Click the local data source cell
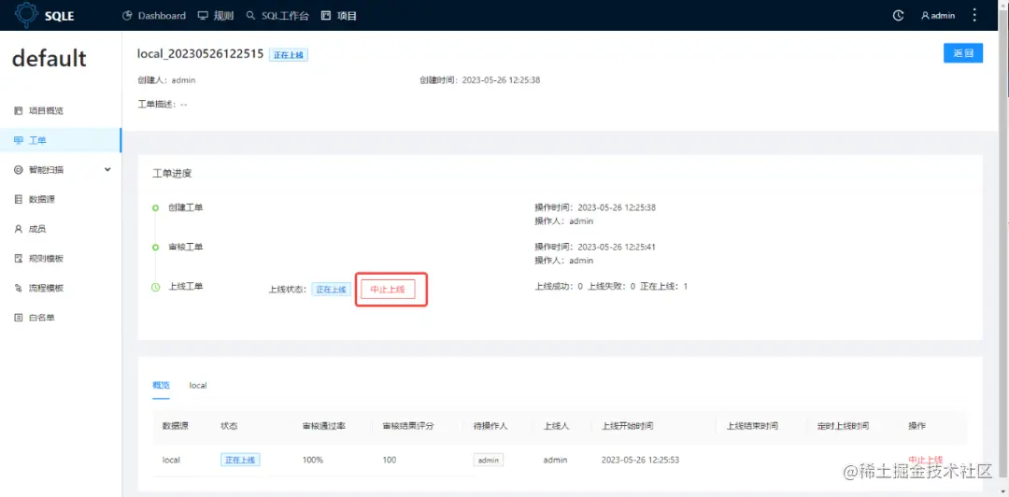 (171, 460)
